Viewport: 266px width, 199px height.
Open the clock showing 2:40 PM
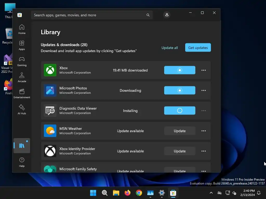pyautogui.click(x=248, y=193)
